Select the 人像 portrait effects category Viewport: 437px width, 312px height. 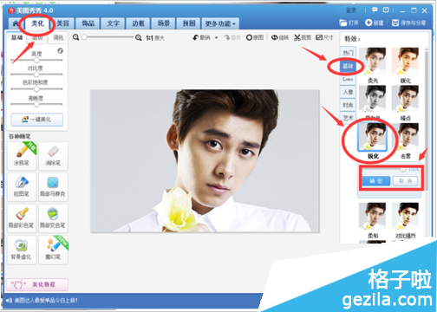coord(348,92)
